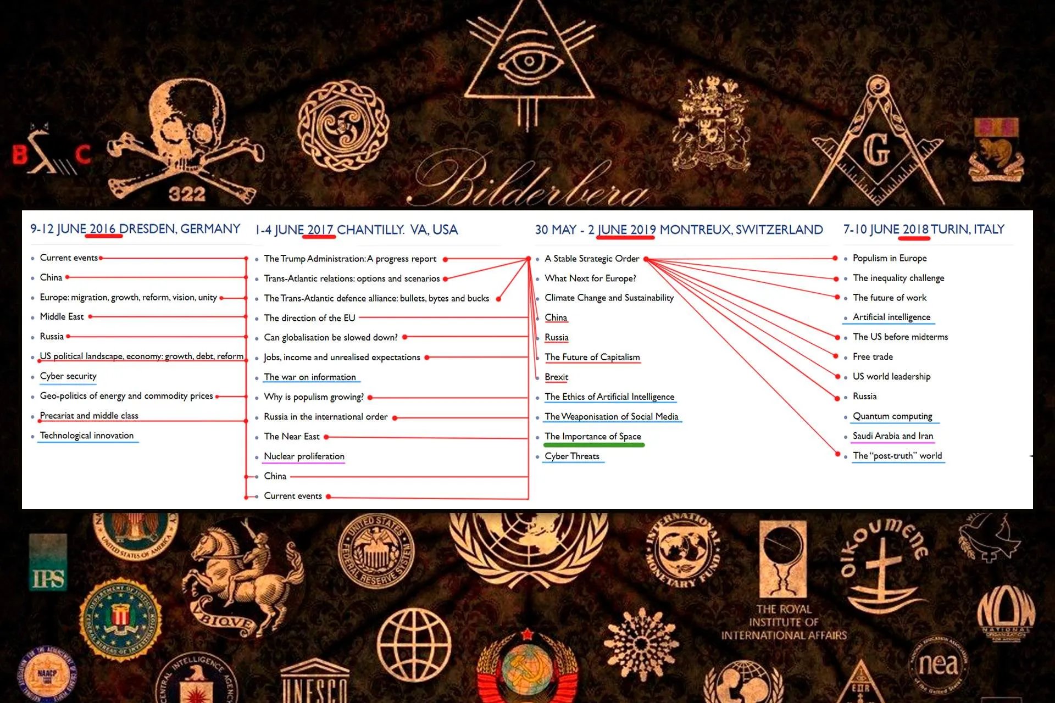
Task: Click the FBI Department of Justice seal
Action: click(x=120, y=617)
